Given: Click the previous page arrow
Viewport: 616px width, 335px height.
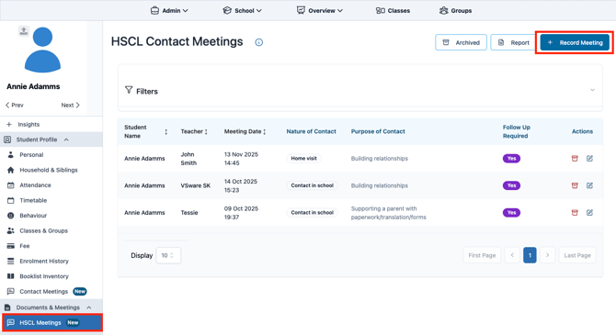Looking at the screenshot, I should [512, 255].
